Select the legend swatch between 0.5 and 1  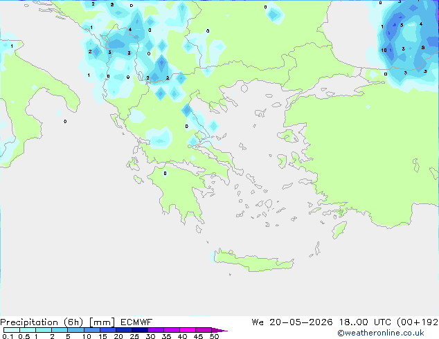click(x=28, y=330)
